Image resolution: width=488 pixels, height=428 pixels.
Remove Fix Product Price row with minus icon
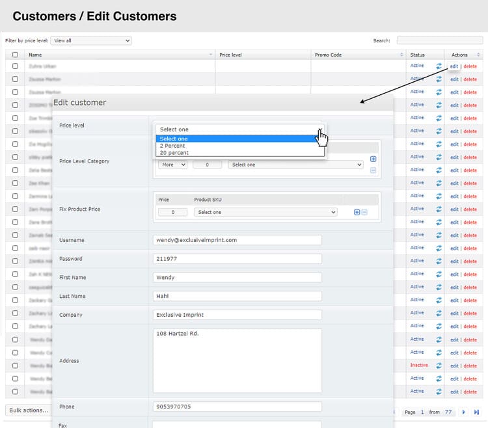coord(364,212)
